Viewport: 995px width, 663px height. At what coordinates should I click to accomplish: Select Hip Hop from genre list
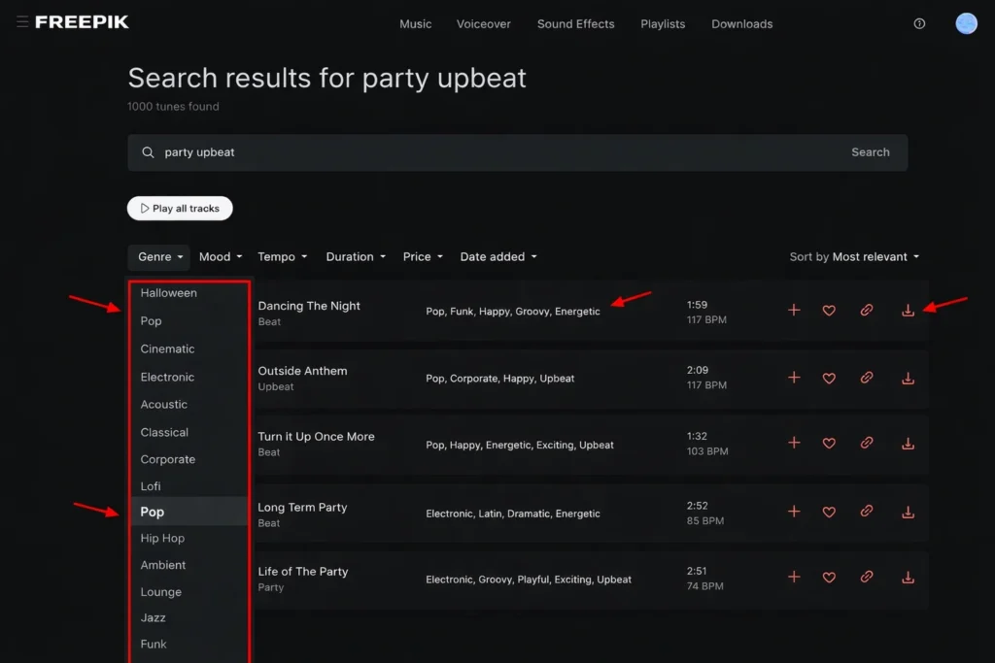[x=162, y=539]
